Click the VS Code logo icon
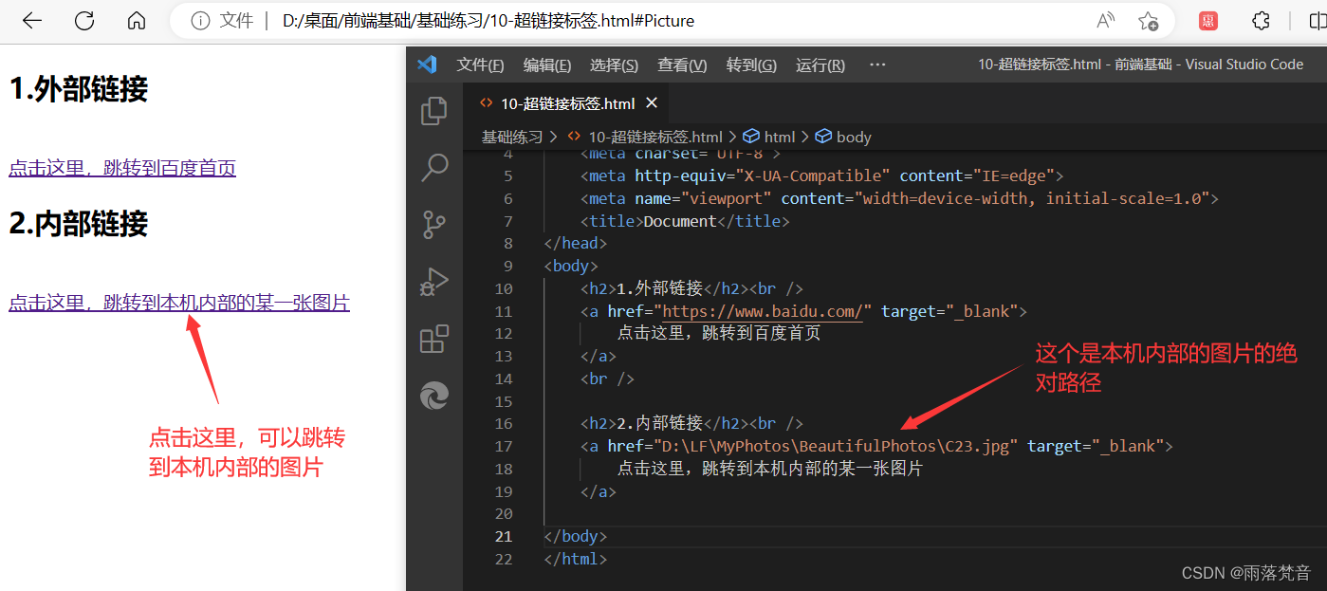1327x591 pixels. tap(427, 65)
